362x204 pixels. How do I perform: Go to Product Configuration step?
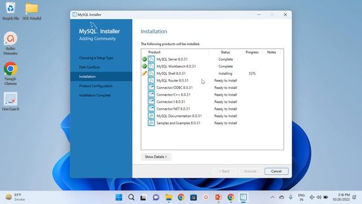tap(96, 86)
